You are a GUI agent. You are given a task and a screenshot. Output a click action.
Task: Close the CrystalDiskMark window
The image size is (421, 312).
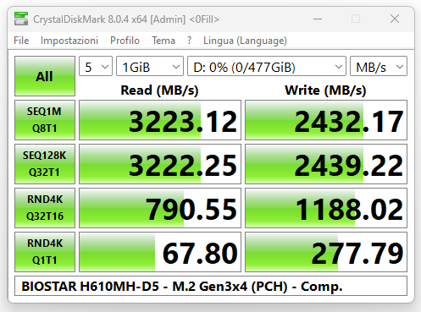pos(395,19)
